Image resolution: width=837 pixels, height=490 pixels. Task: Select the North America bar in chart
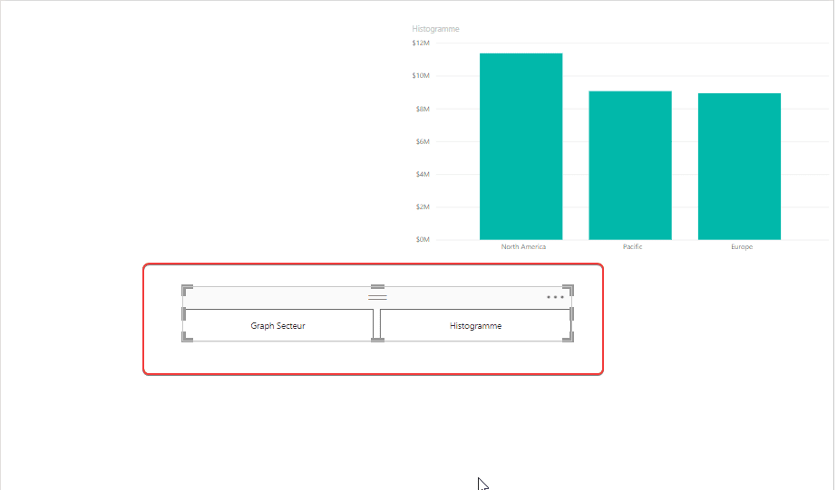pyautogui.click(x=521, y=146)
